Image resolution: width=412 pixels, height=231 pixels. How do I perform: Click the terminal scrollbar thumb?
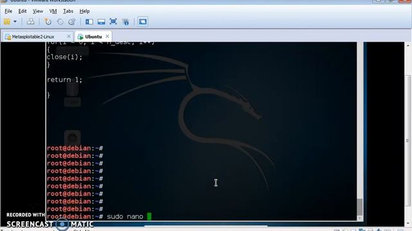(360, 207)
